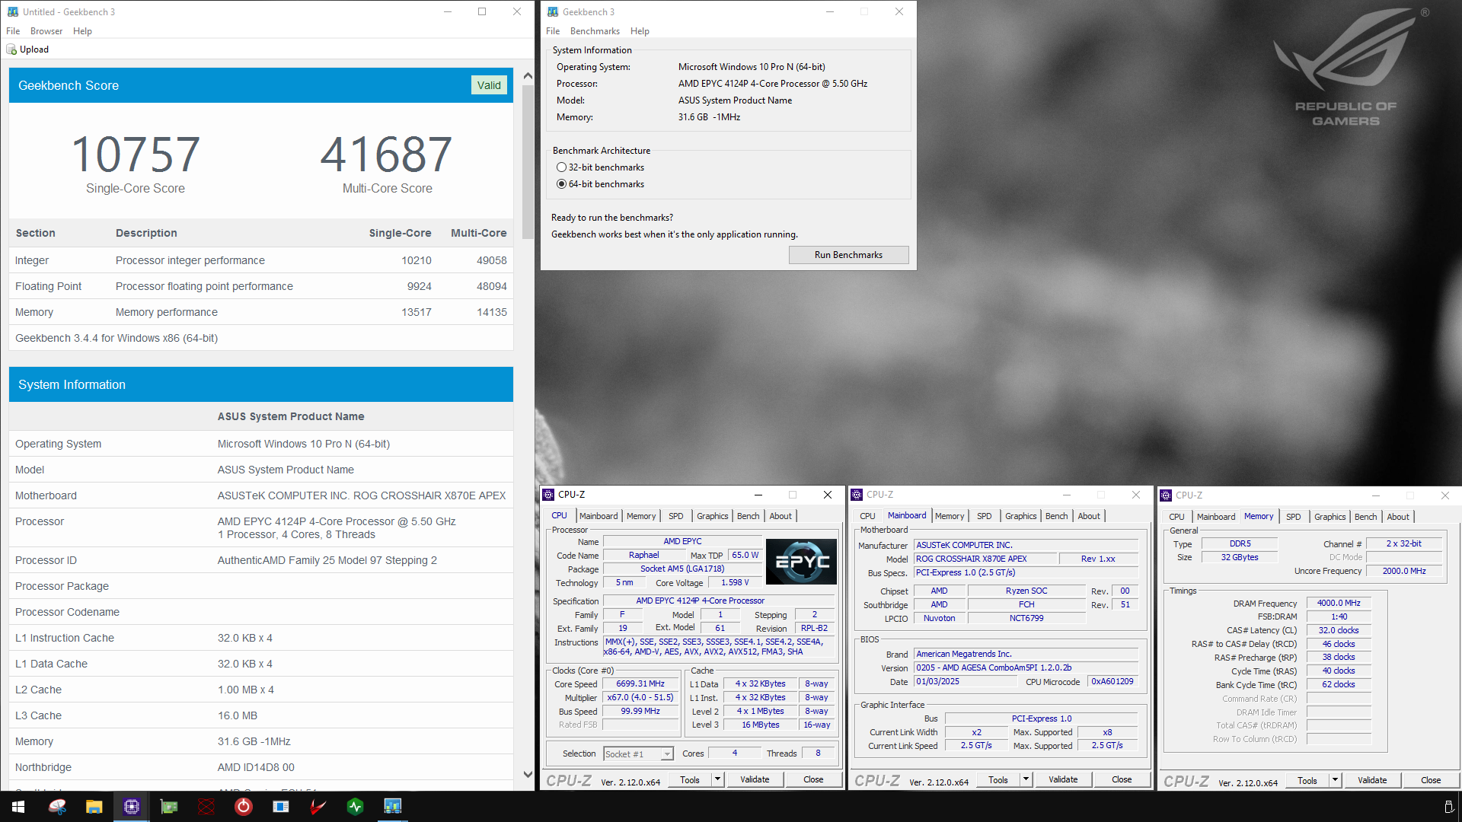Click Valid badge on Geekbench Score
The image size is (1462, 822).
489,85
